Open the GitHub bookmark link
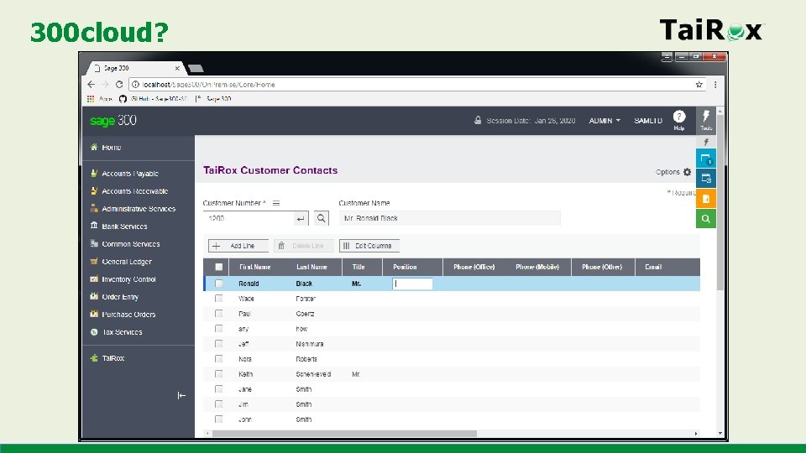This screenshot has height=453, width=806. (154, 99)
